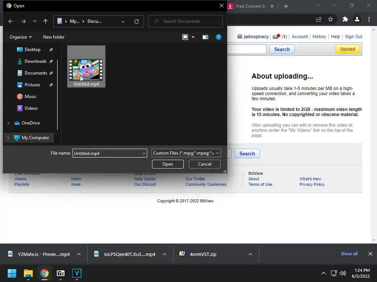377x282 pixels.
Task: Close the downloads bar
Action: [370, 254]
